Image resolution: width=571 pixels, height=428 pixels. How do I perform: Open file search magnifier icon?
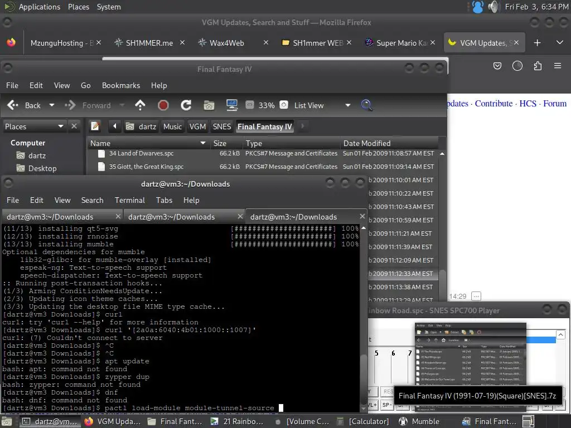tap(366, 105)
